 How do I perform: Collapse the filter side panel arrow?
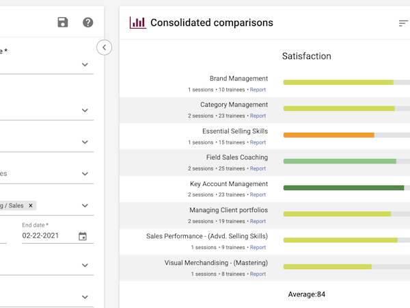pyautogui.click(x=104, y=47)
